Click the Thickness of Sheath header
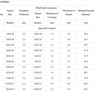This screenshot has height=92, width=94. click(x=69, y=13)
